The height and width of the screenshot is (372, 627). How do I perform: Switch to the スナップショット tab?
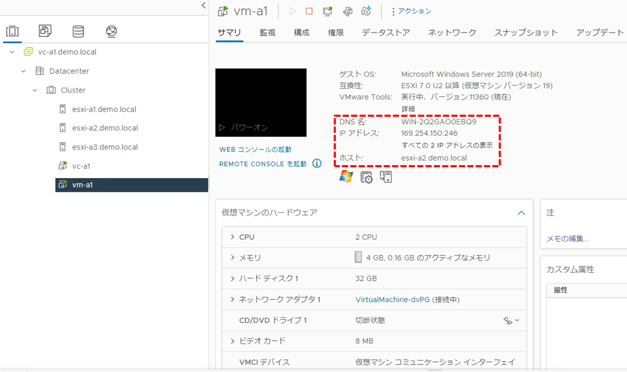tap(526, 33)
